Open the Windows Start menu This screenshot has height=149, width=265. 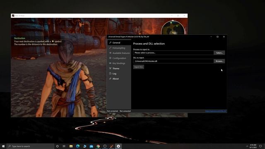pos(3,146)
